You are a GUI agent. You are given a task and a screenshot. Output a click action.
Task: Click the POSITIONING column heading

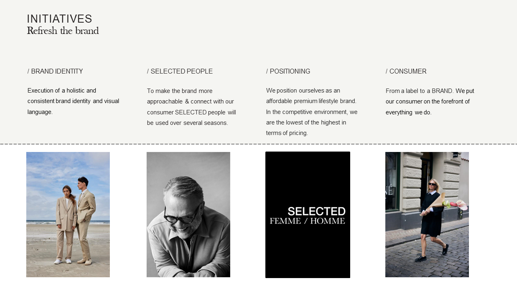click(288, 72)
